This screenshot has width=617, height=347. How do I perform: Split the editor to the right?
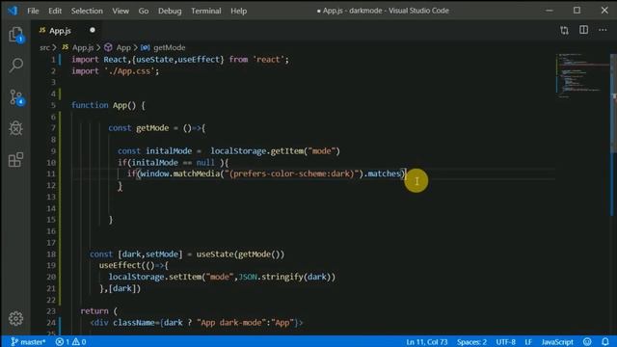[x=583, y=30]
